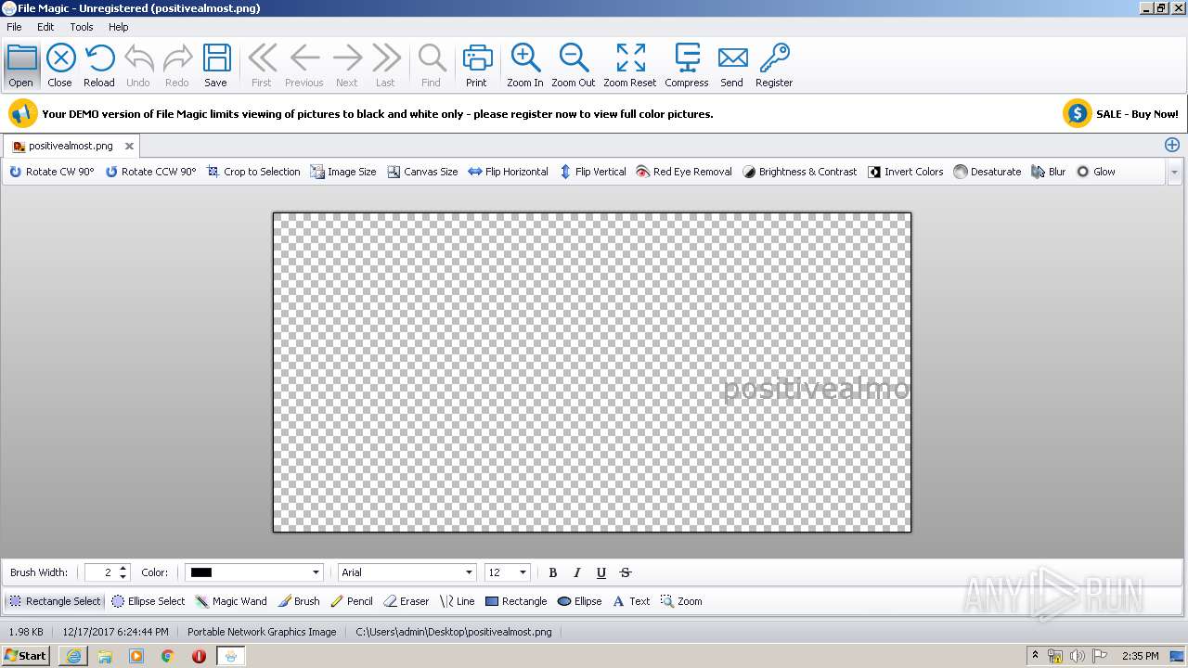1188x668 pixels.
Task: Open the Color dropdown with black swatch
Action: pos(254,572)
